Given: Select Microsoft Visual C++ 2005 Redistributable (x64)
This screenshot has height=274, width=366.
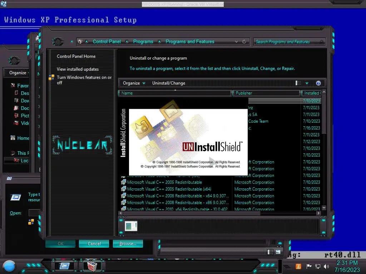Looking at the screenshot, I should (x=169, y=189).
